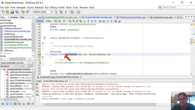Screen dimensions: 195x110
Task: Click the Debug Project toolbar icon
Action: click(72, 12)
